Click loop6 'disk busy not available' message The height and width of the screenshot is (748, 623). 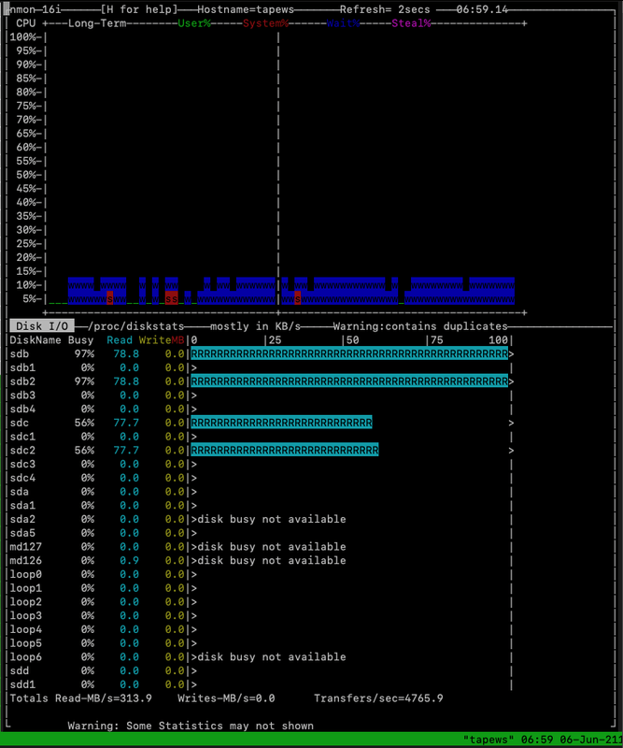pyautogui.click(x=272, y=657)
